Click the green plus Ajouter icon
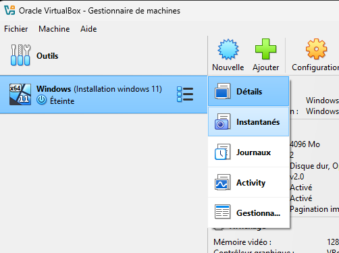The height and width of the screenshot is (253, 339). click(265, 49)
